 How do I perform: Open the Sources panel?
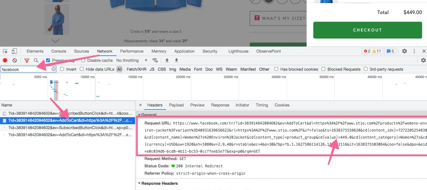point(82,51)
